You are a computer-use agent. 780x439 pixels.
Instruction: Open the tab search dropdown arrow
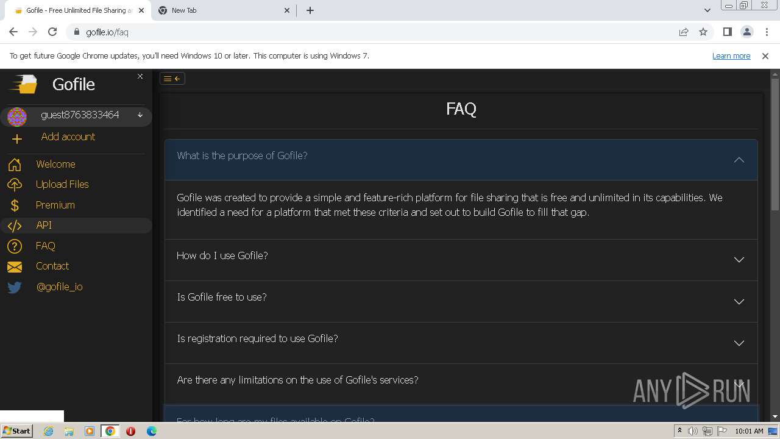point(707,10)
